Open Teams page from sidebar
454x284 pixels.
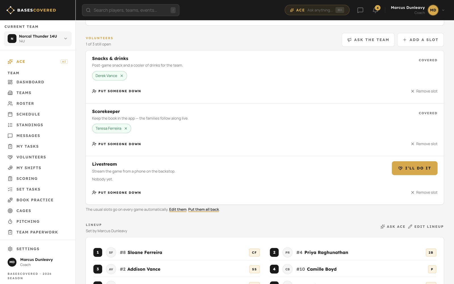click(38, 93)
